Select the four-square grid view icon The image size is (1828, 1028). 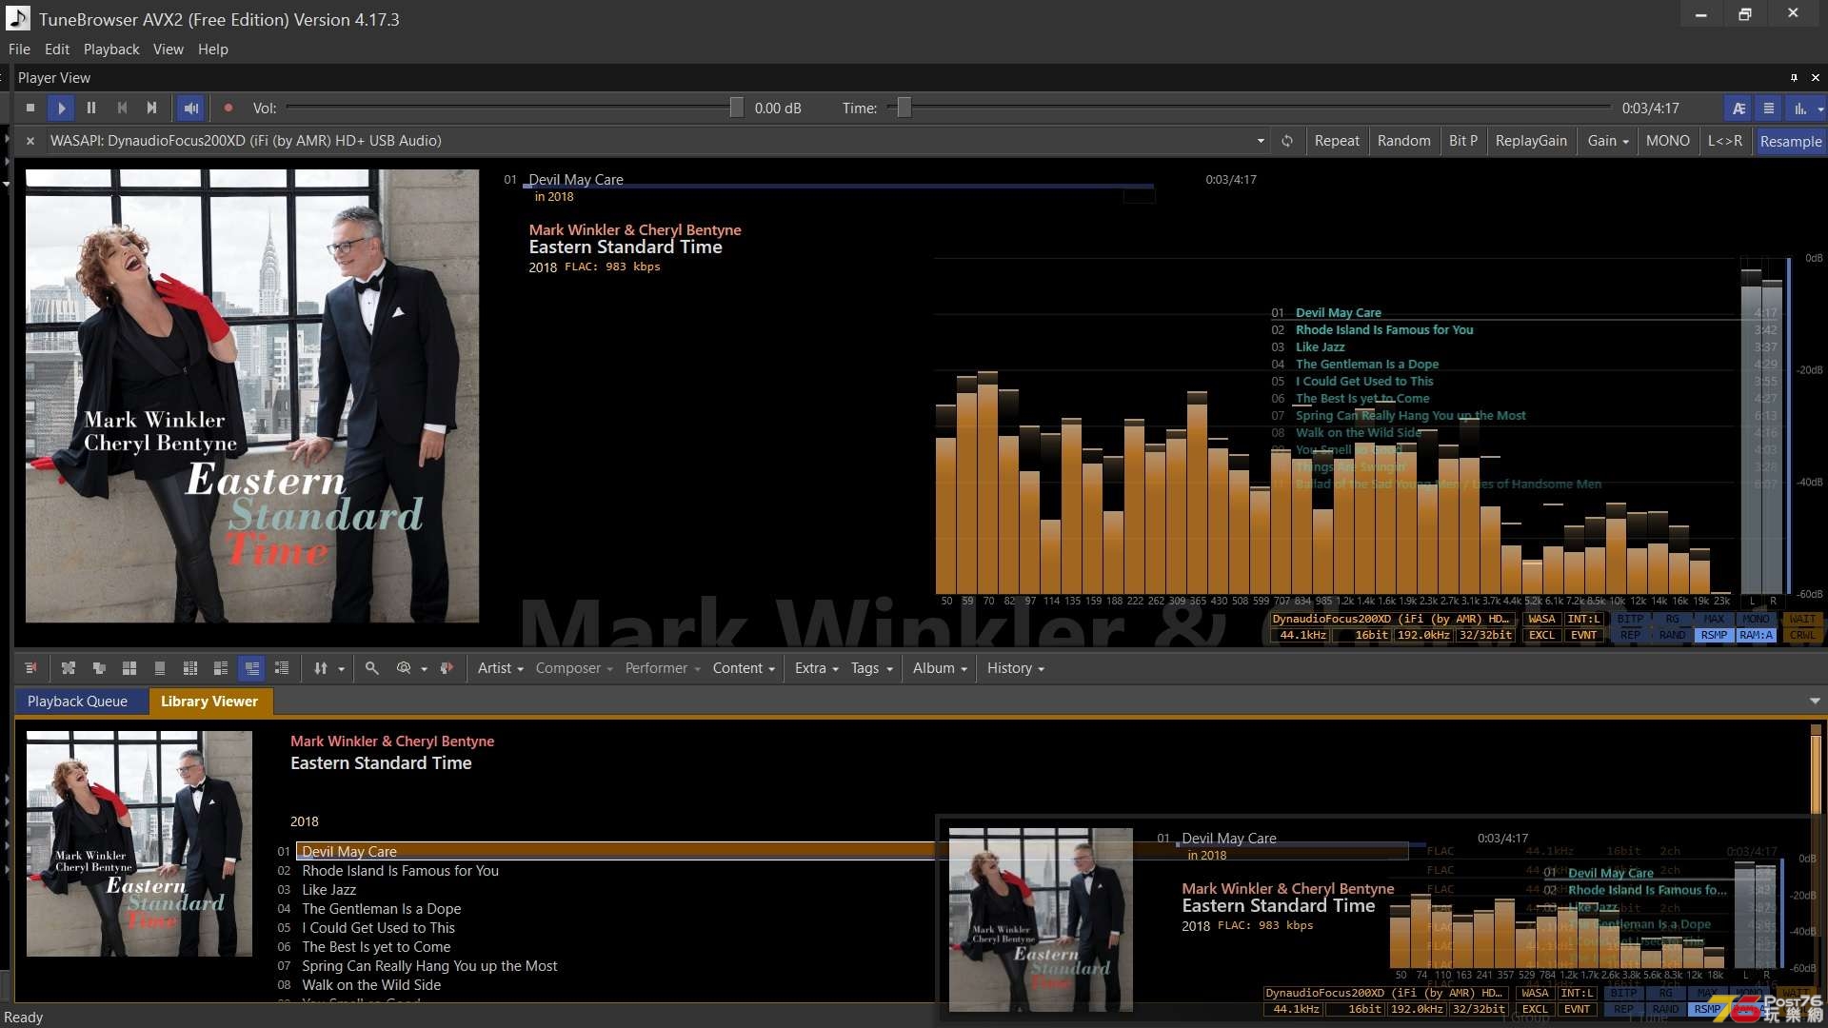pos(129,668)
